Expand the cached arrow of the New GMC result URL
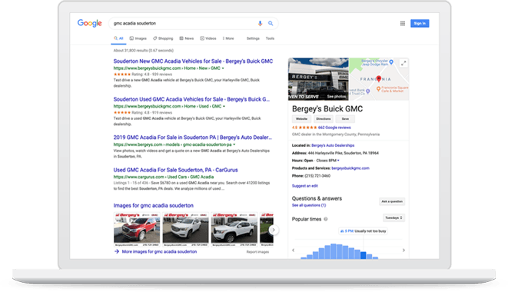 click(x=223, y=68)
